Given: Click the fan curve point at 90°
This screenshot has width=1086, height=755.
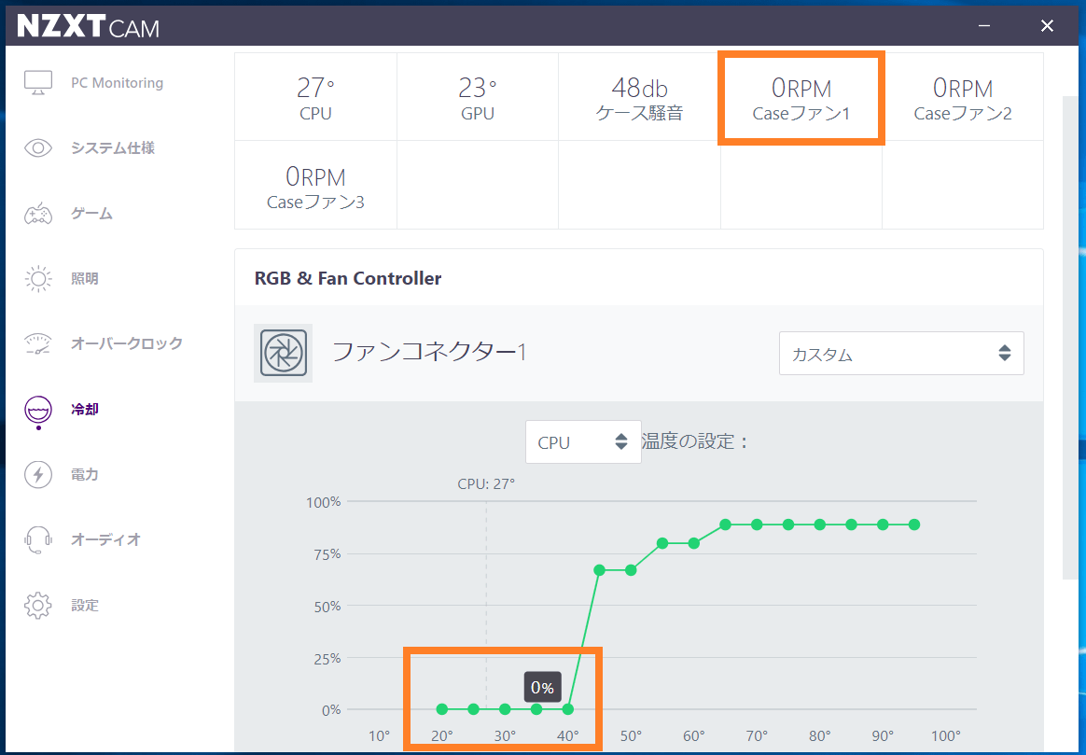Looking at the screenshot, I should (x=883, y=524).
